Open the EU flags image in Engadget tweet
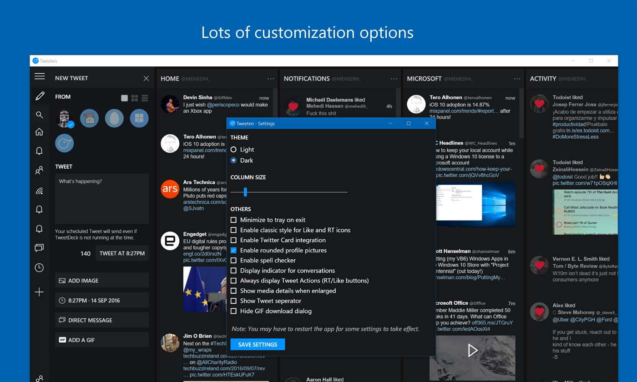 pos(205,289)
